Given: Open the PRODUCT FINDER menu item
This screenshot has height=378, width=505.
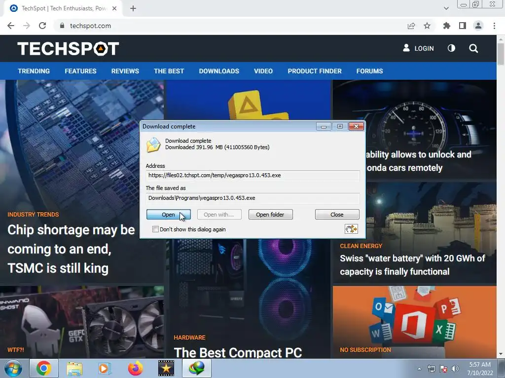Looking at the screenshot, I should click(315, 71).
